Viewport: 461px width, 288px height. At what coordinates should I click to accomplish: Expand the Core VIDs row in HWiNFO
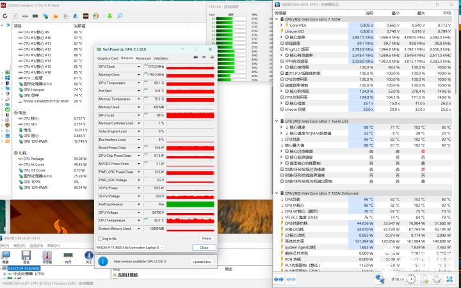coord(282,25)
